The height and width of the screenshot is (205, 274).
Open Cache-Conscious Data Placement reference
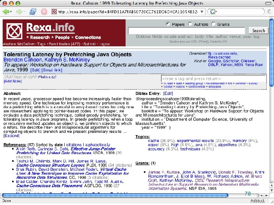49,186
